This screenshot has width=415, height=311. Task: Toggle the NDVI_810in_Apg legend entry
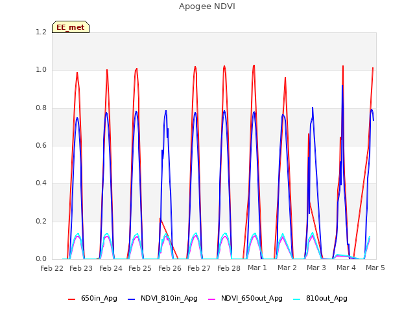tap(163, 299)
